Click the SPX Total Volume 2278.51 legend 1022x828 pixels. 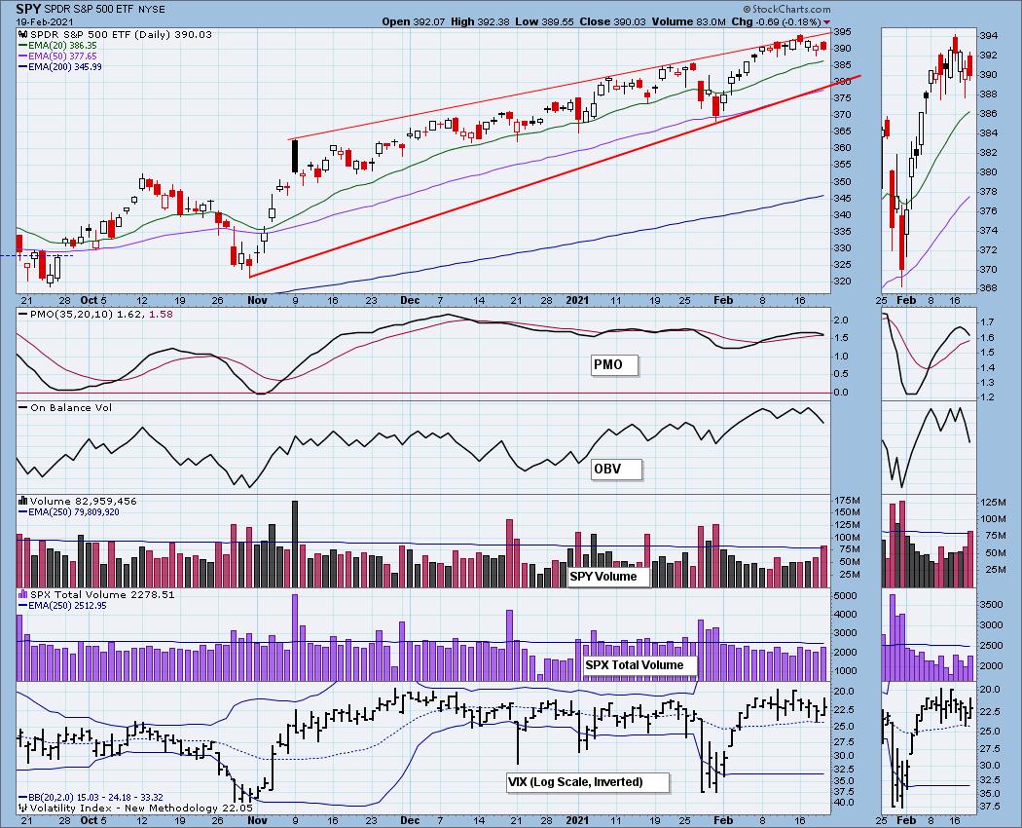click(x=102, y=594)
